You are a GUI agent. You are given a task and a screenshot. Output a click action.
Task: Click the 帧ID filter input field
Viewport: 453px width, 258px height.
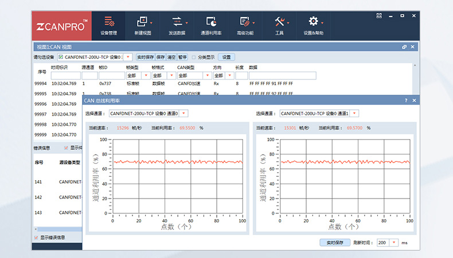point(111,76)
